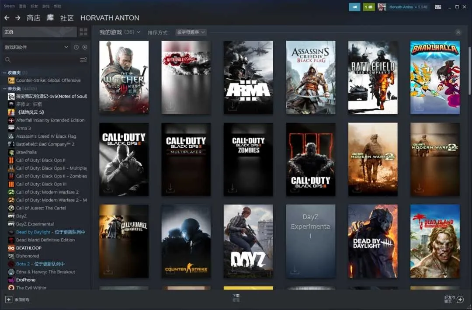Open the green inbox notification icon

(x=368, y=7)
